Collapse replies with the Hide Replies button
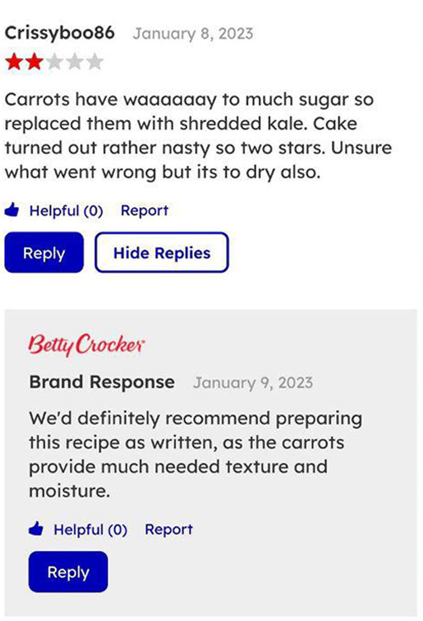The width and height of the screenshot is (423, 621). pos(161,253)
